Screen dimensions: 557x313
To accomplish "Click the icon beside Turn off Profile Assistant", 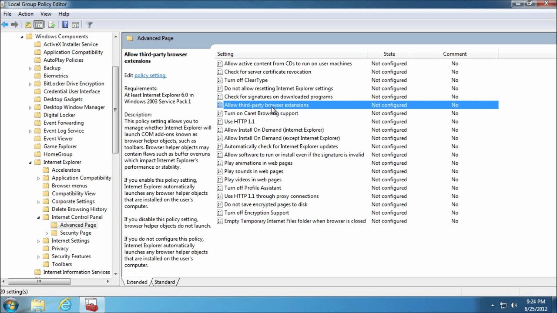I will pos(220,188).
